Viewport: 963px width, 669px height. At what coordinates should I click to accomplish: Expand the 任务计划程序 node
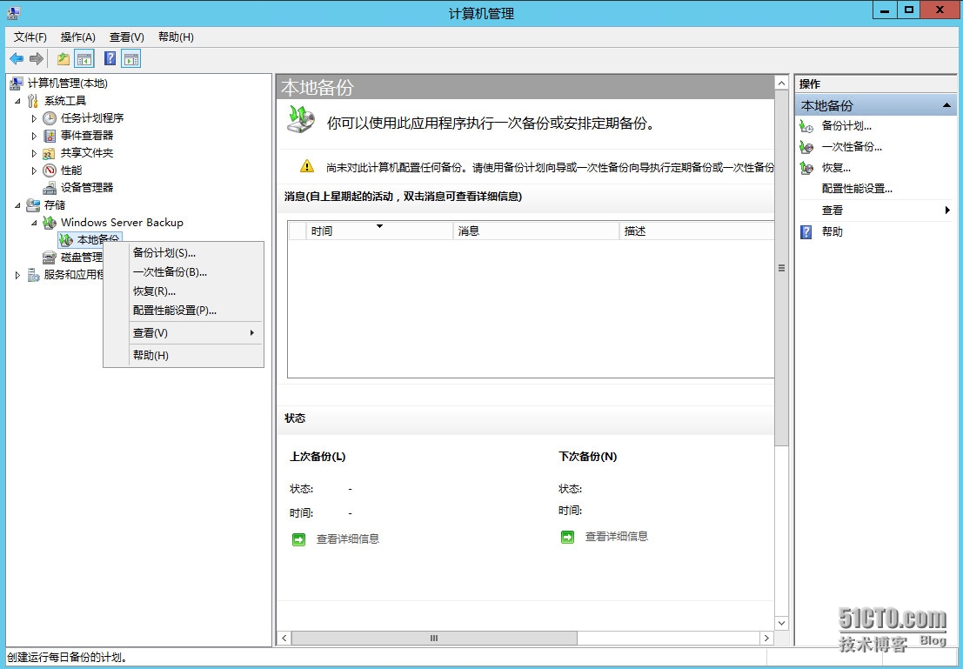point(35,118)
